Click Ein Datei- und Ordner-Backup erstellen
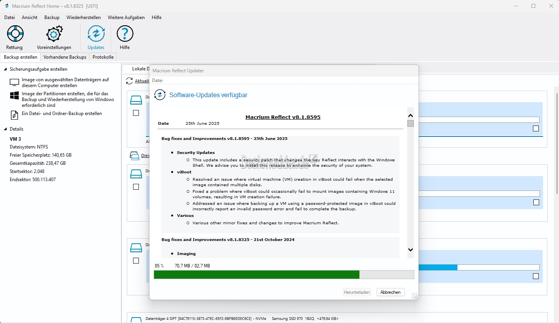559x323 pixels. click(62, 113)
